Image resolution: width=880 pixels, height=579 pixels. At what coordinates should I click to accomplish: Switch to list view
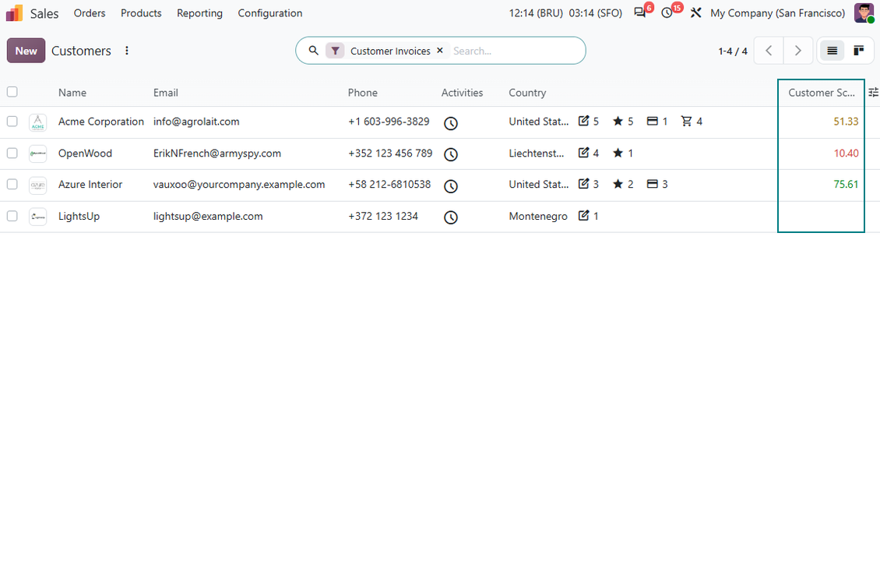pyautogui.click(x=832, y=51)
